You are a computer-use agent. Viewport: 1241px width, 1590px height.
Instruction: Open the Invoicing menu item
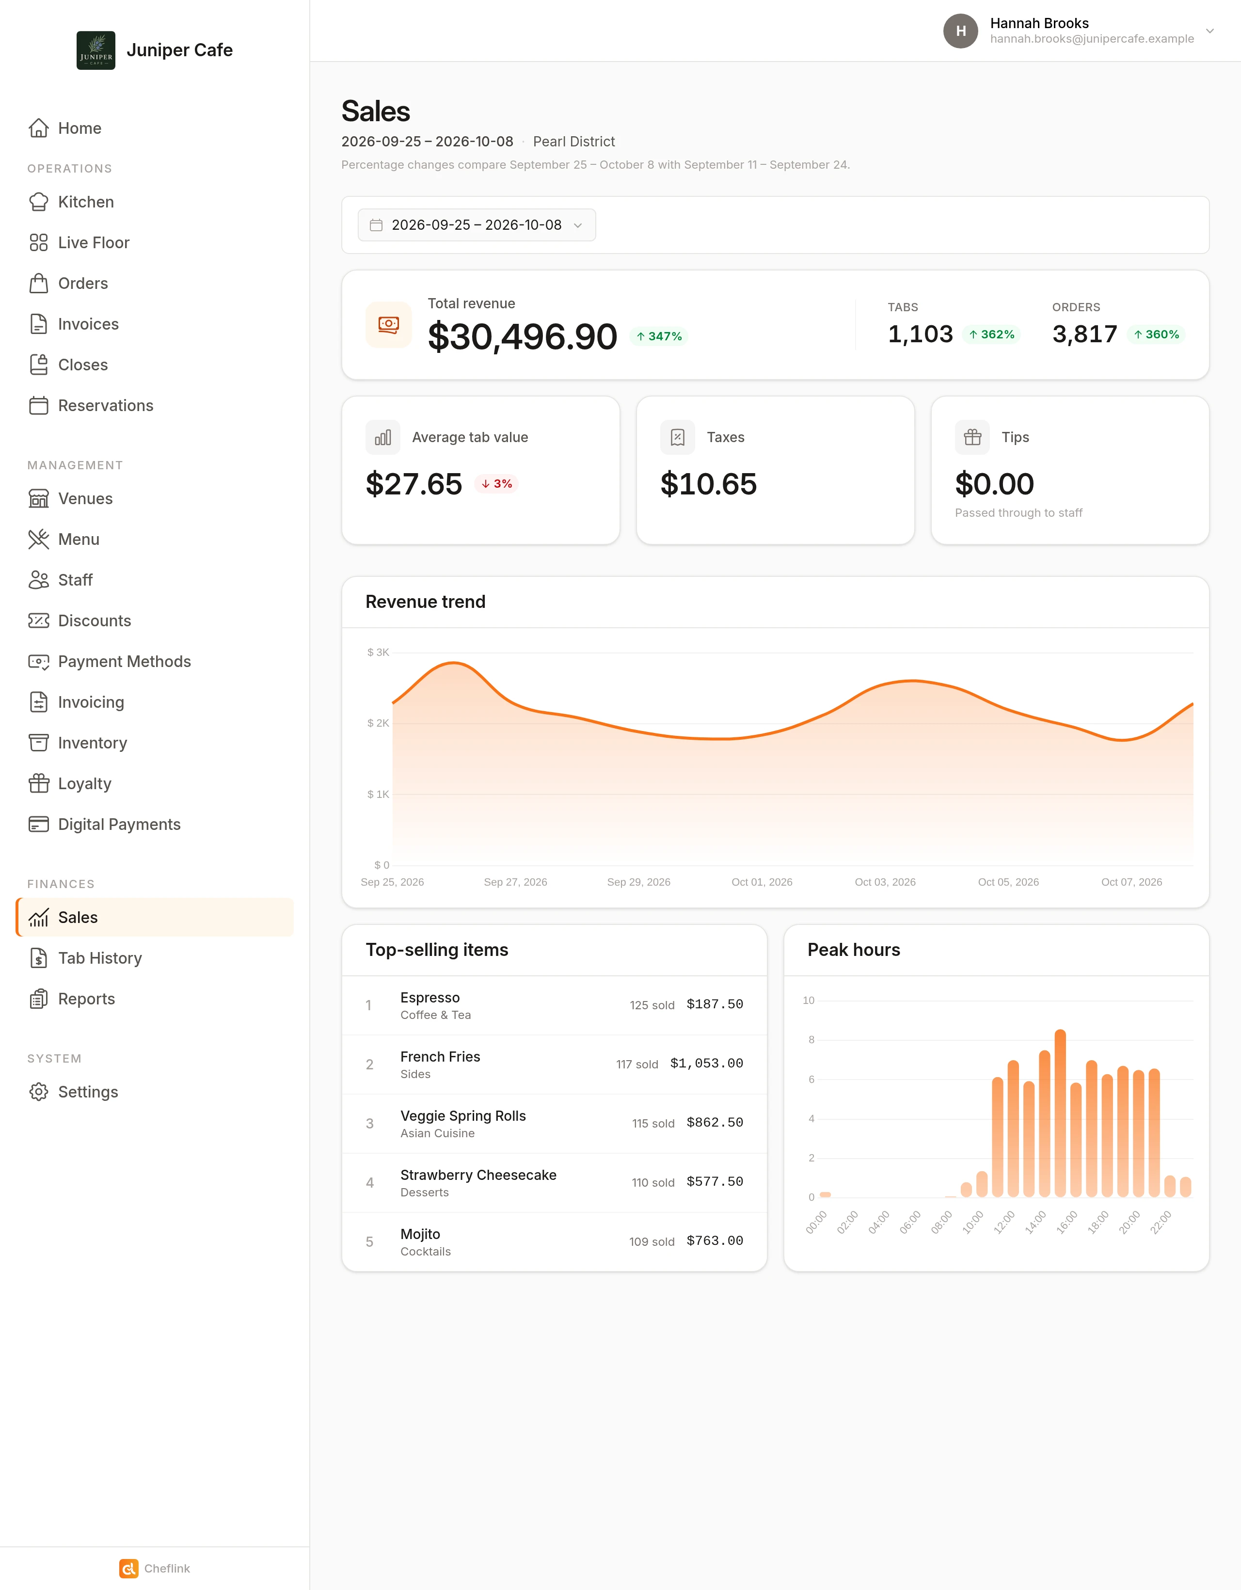click(x=154, y=702)
